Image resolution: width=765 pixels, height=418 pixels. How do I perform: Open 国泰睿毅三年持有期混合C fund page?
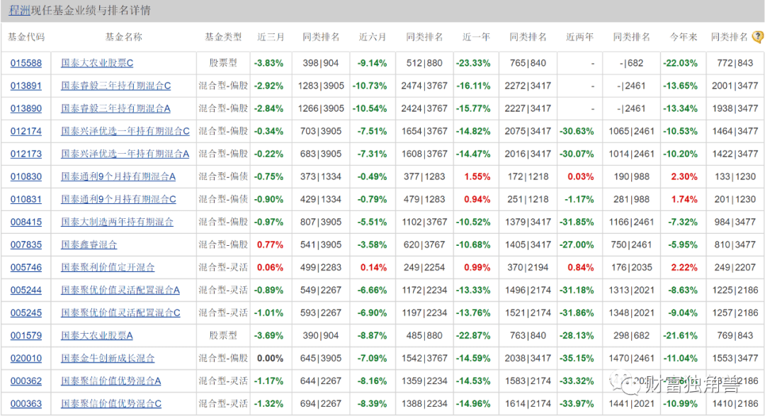click(x=116, y=86)
